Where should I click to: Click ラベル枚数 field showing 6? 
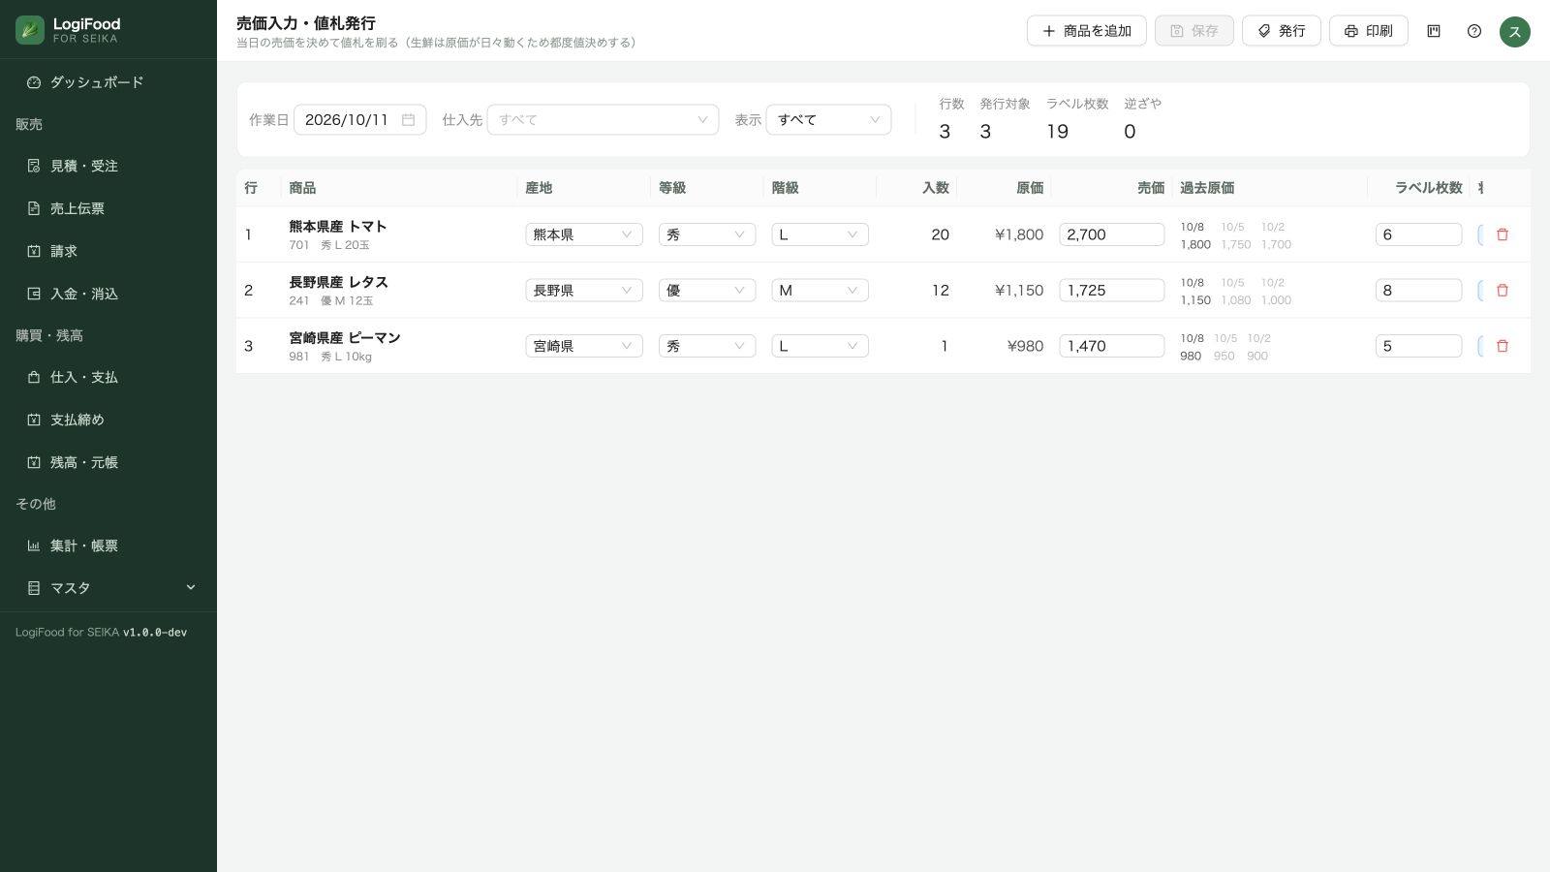(x=1418, y=234)
